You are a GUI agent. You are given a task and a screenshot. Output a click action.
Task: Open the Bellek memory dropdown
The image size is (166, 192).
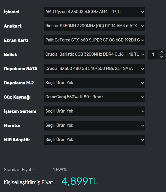[x=95, y=55]
